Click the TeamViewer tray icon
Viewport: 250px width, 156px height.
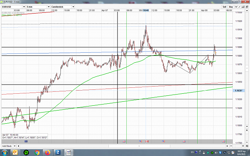tap(220, 152)
